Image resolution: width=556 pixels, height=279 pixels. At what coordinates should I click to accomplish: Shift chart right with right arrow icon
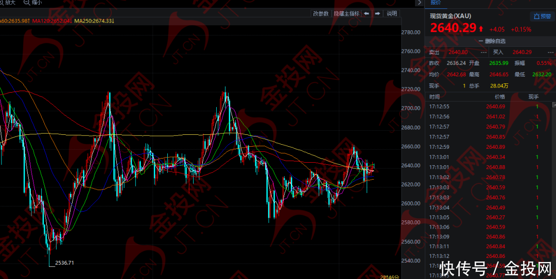377,13
